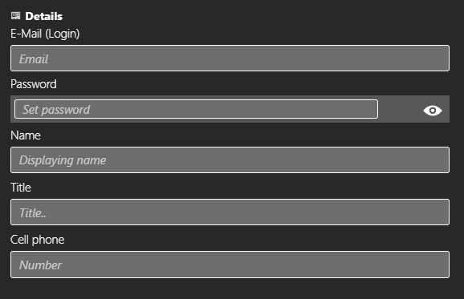The width and height of the screenshot is (464, 299).
Task: Click the Displaying name placeholder text
Action: [63, 160]
